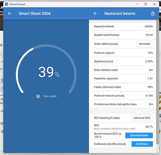The image size is (161, 155).
Task: Go back from Nastavení baterie panel
Action: click(95, 13)
